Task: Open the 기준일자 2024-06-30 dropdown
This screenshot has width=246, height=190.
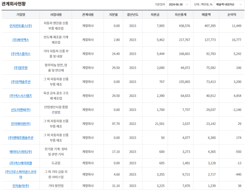Action: point(179,4)
